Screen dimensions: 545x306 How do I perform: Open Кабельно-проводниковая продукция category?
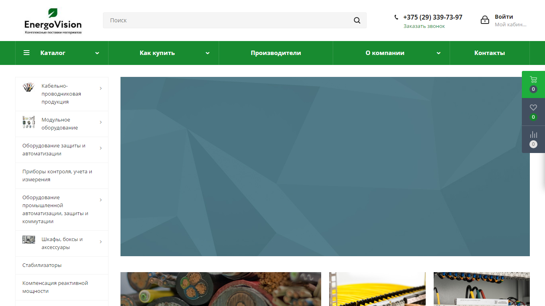(61, 94)
